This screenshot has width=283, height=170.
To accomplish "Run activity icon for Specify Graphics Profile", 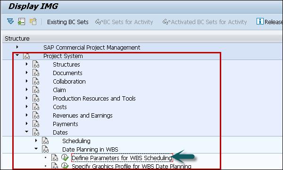I will tap(65, 166).
